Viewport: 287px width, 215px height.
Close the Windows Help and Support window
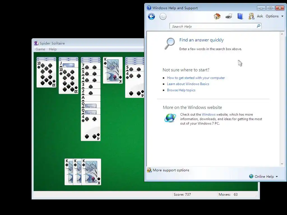pos(280,8)
